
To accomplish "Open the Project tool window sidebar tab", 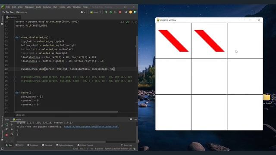I will point(2,20).
